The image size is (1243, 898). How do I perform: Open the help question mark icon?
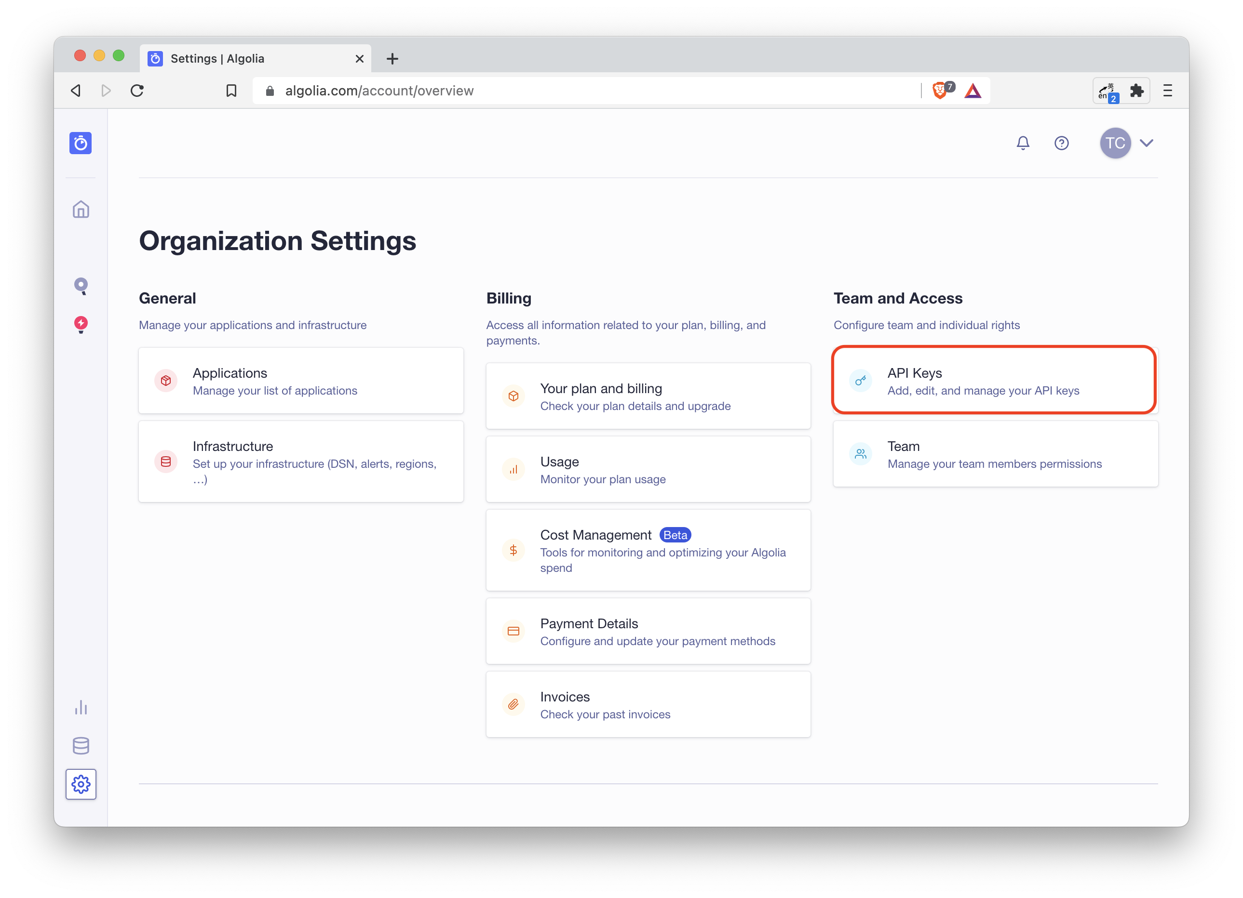[x=1061, y=143]
